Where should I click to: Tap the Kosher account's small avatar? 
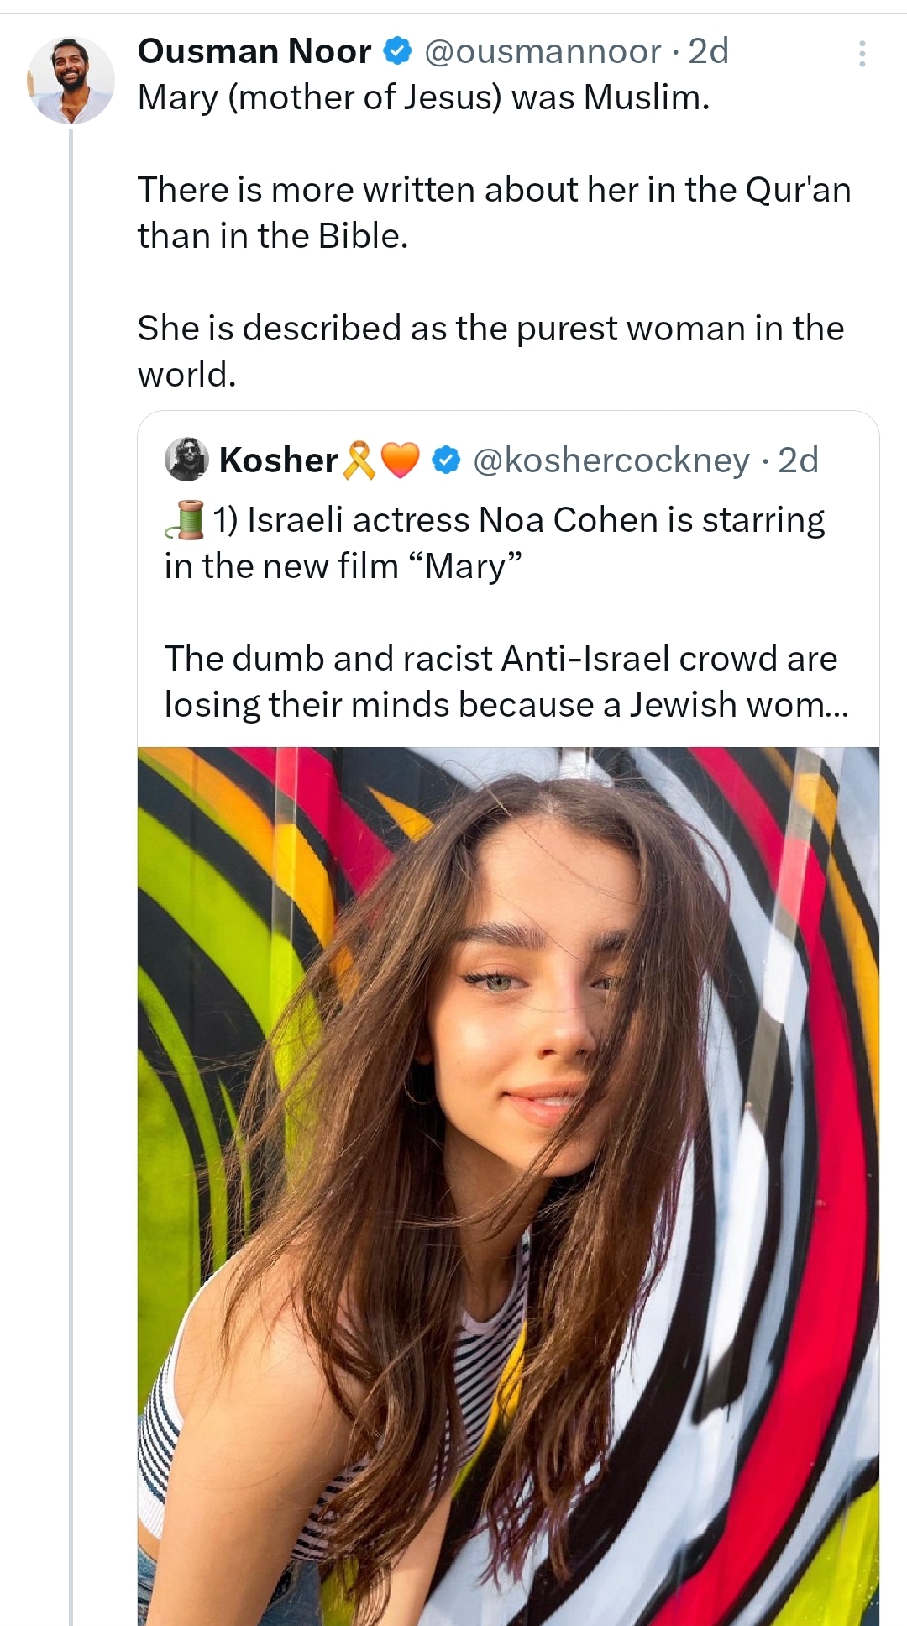(x=186, y=460)
